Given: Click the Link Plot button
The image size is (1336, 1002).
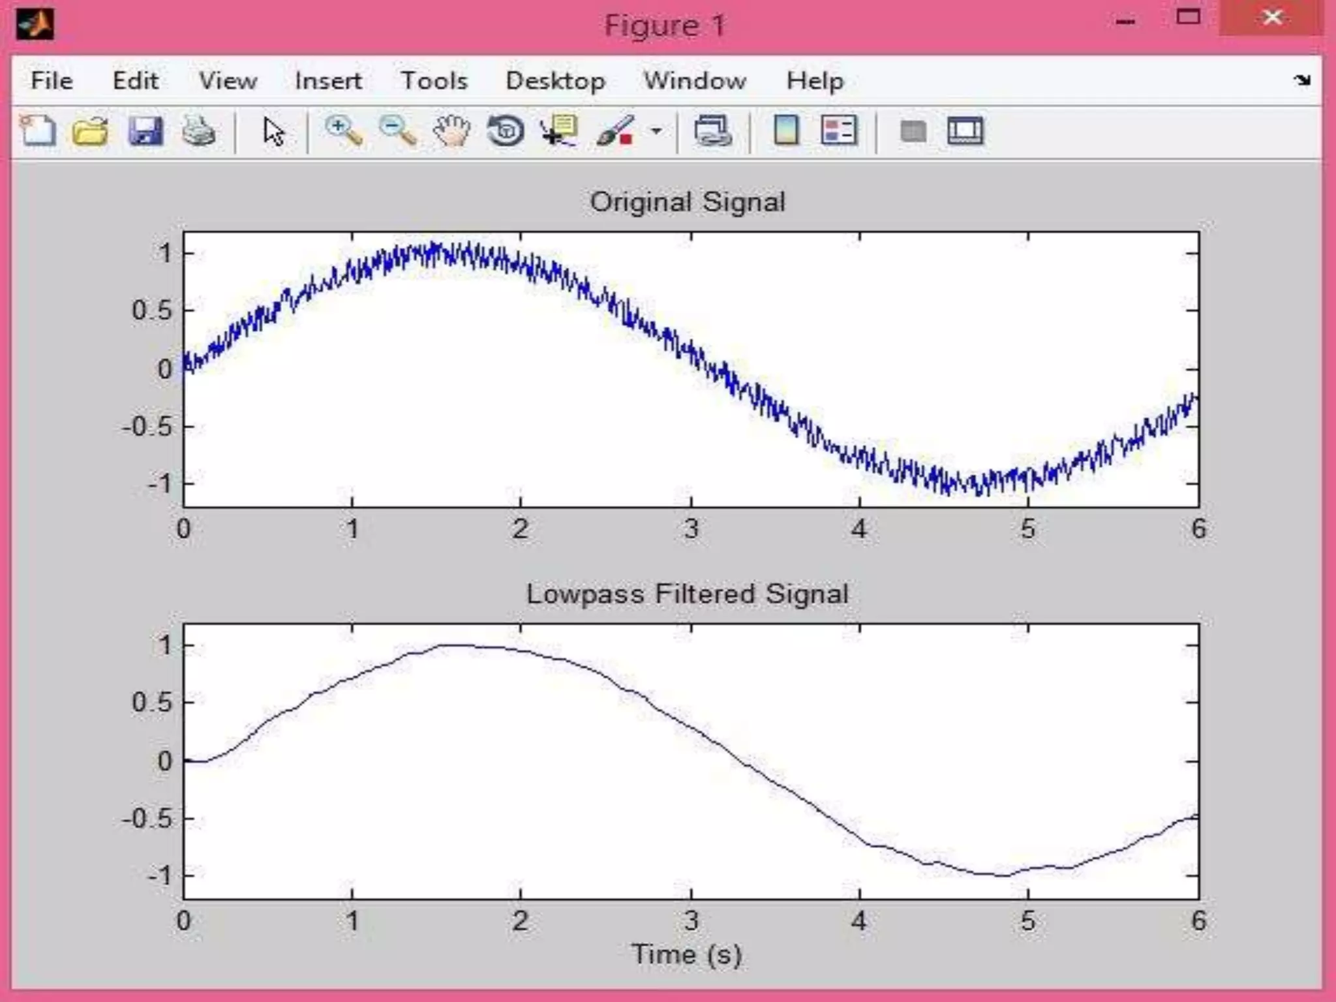Looking at the screenshot, I should pos(712,130).
